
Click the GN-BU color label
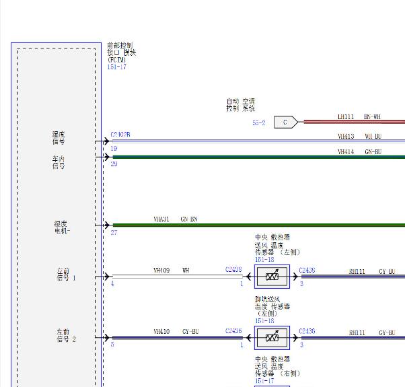(373, 151)
